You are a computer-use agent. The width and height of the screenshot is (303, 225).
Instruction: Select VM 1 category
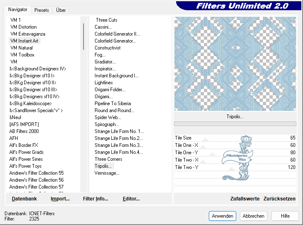click(16, 20)
